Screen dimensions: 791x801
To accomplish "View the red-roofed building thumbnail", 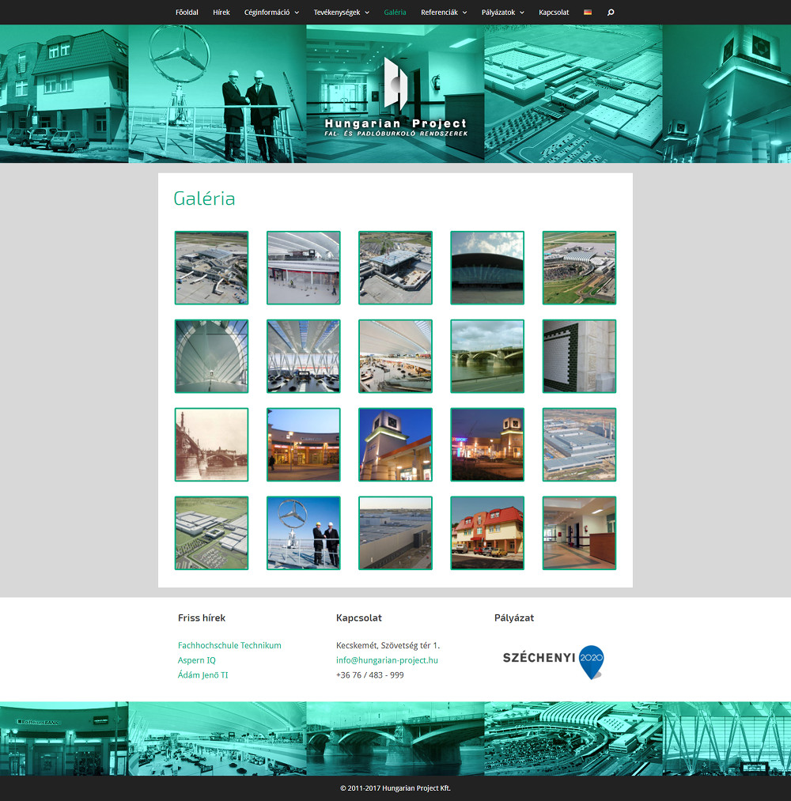I will (487, 533).
